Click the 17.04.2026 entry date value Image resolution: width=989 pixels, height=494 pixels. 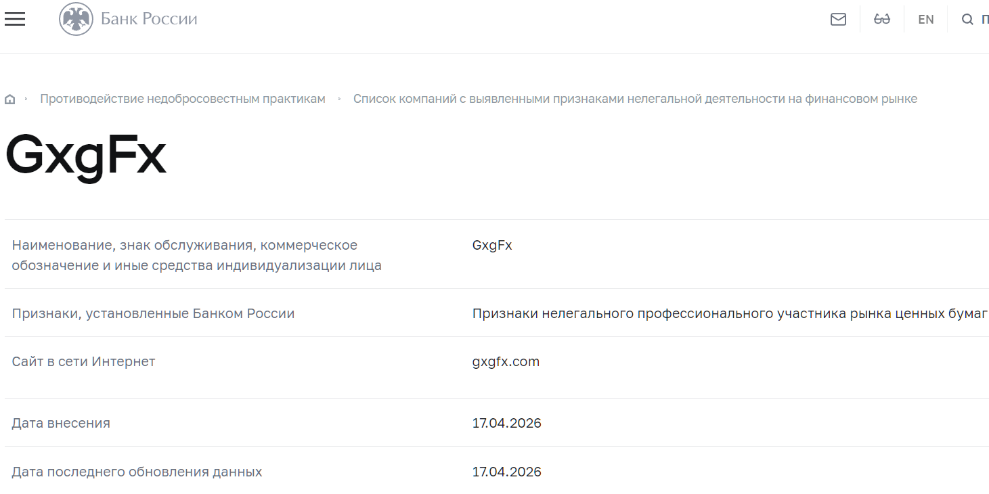tap(507, 422)
